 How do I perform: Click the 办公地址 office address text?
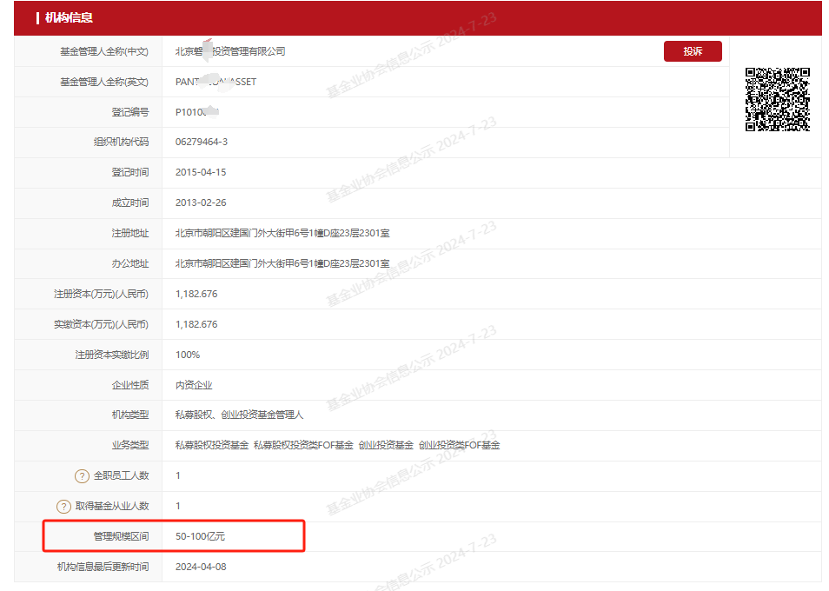point(282,263)
